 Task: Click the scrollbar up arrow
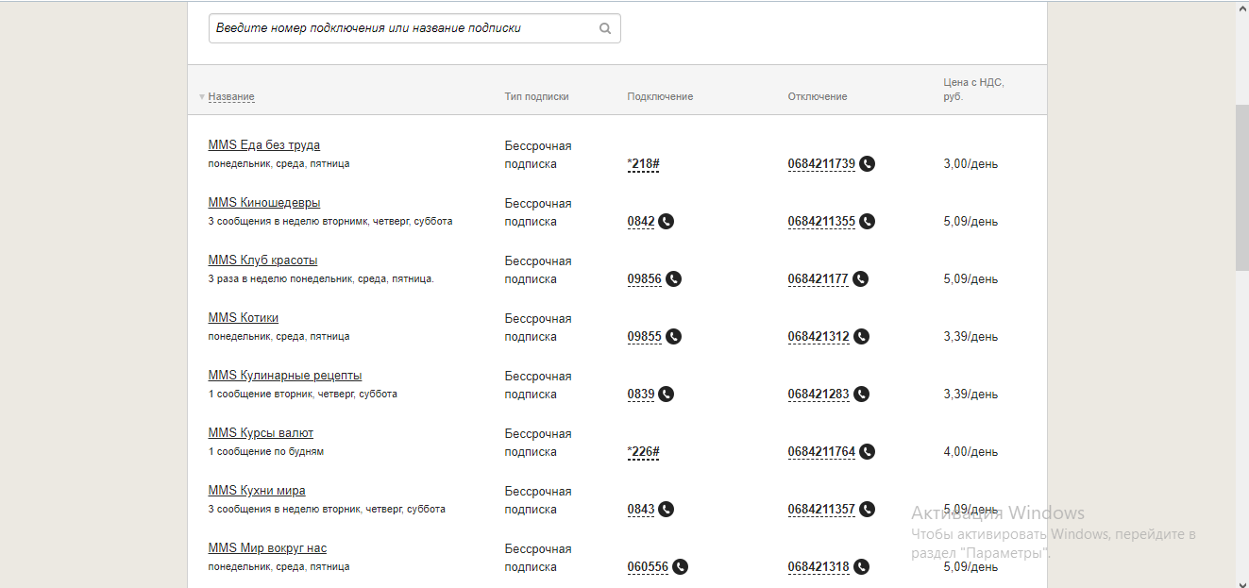pyautogui.click(x=1241, y=8)
